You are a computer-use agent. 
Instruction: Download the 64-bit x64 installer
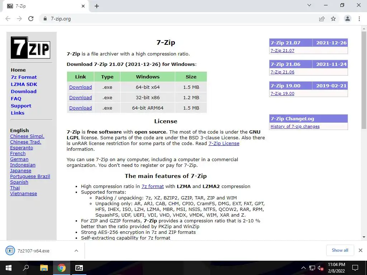[80, 87]
